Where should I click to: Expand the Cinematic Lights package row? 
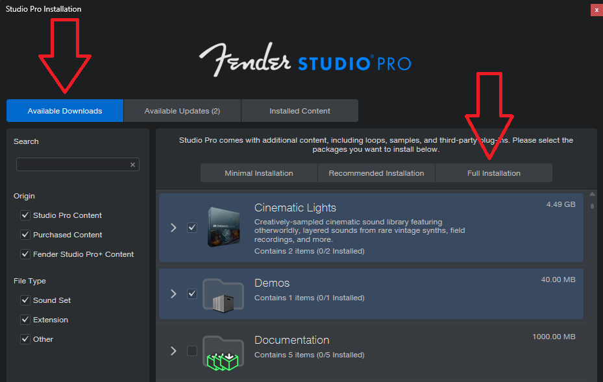click(173, 228)
